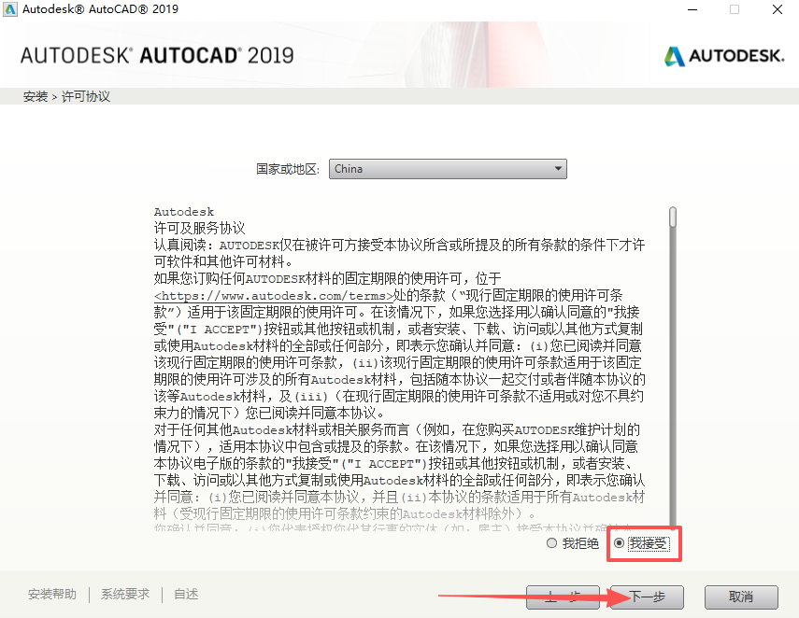Open the 安装帮助 link
799x618 pixels.
[52, 595]
